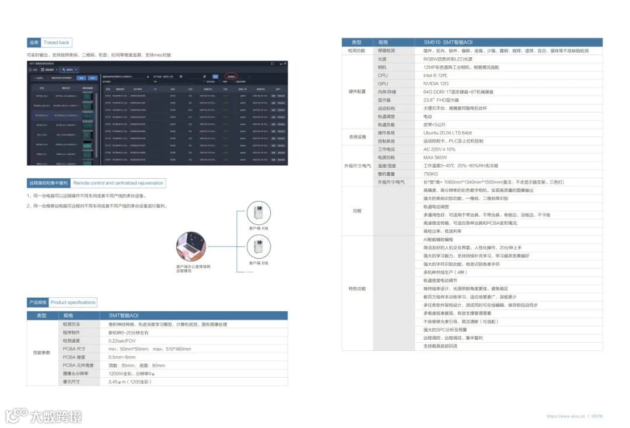Click the 硬件配置 category cell
The image size is (630, 428).
point(357,92)
